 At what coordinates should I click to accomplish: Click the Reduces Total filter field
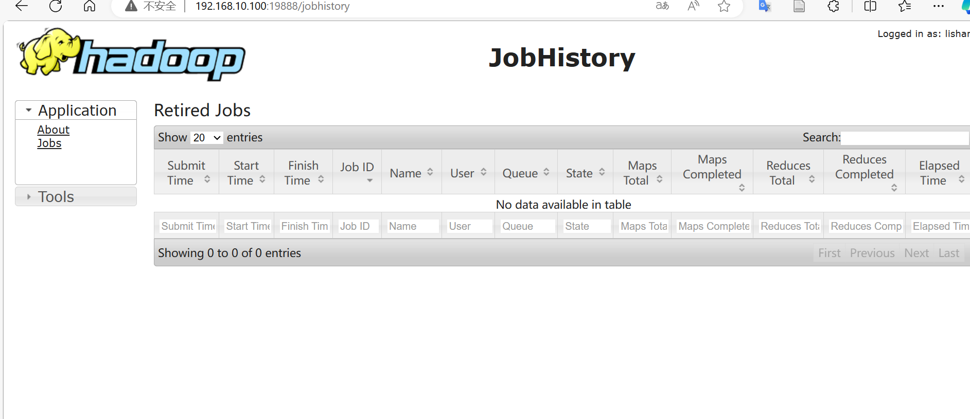pyautogui.click(x=789, y=226)
